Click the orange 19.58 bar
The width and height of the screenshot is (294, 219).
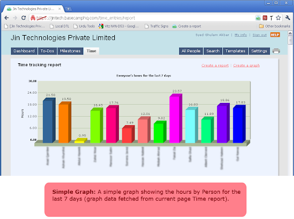click(x=65, y=122)
